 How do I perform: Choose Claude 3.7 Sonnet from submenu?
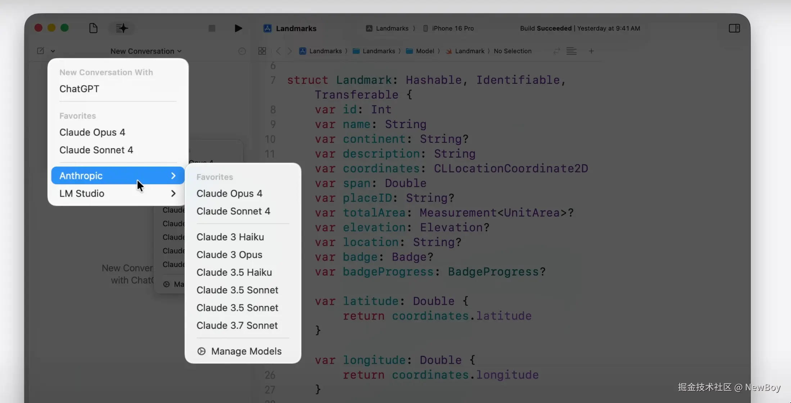point(237,326)
